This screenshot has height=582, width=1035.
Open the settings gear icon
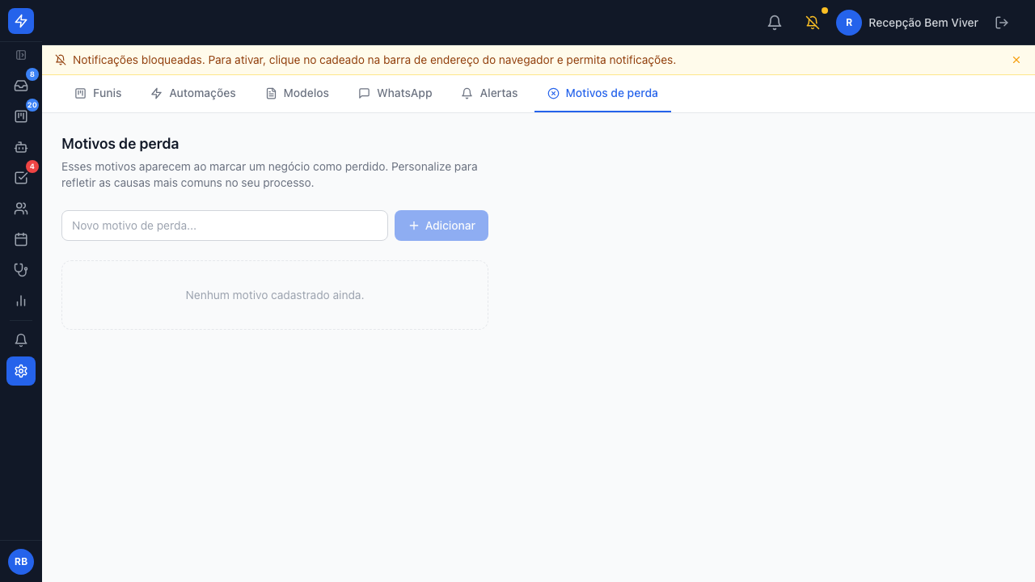pyautogui.click(x=21, y=371)
